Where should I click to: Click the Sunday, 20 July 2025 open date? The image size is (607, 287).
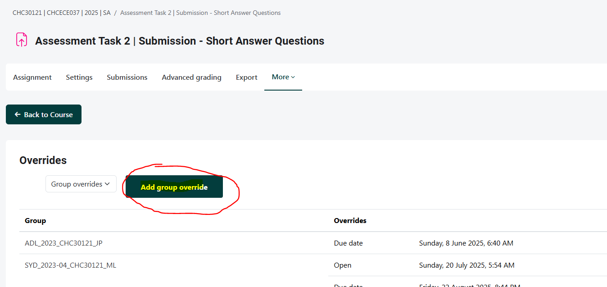467,265
